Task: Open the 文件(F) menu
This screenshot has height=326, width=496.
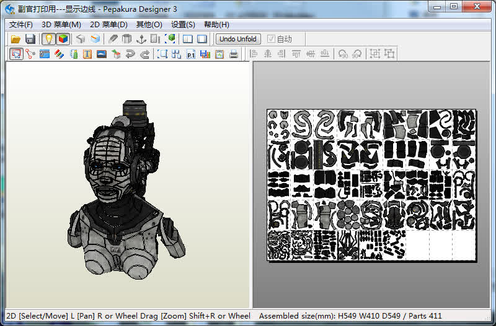Action: click(21, 25)
